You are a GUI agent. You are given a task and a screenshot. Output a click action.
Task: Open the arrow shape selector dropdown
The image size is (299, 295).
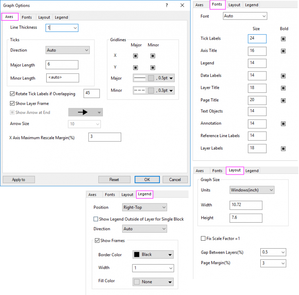coord(85,112)
